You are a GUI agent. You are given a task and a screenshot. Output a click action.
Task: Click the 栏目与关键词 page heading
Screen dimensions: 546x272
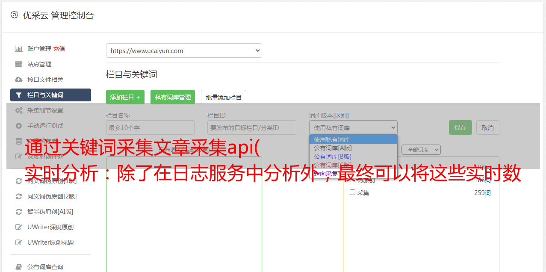tap(132, 74)
